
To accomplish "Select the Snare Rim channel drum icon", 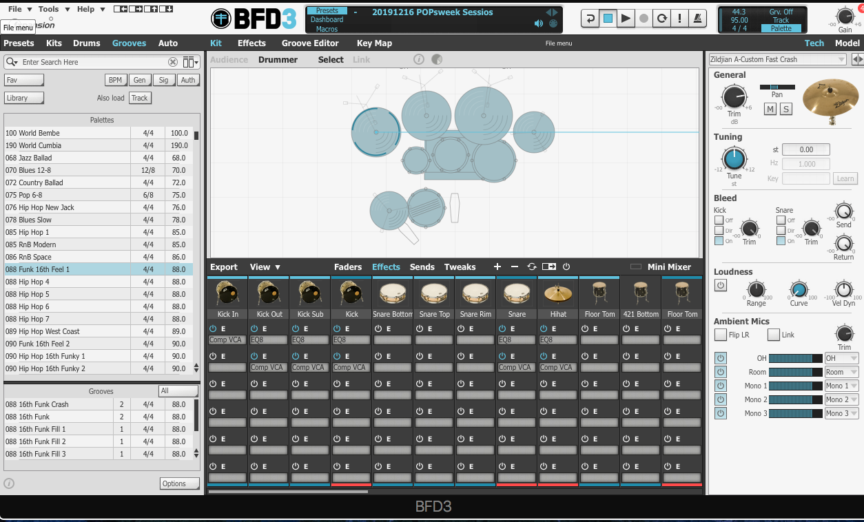I will click(x=475, y=294).
